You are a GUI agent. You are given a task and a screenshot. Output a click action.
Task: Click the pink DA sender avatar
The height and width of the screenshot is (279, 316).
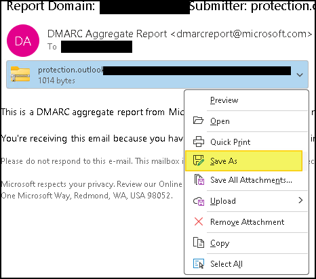tap(23, 41)
